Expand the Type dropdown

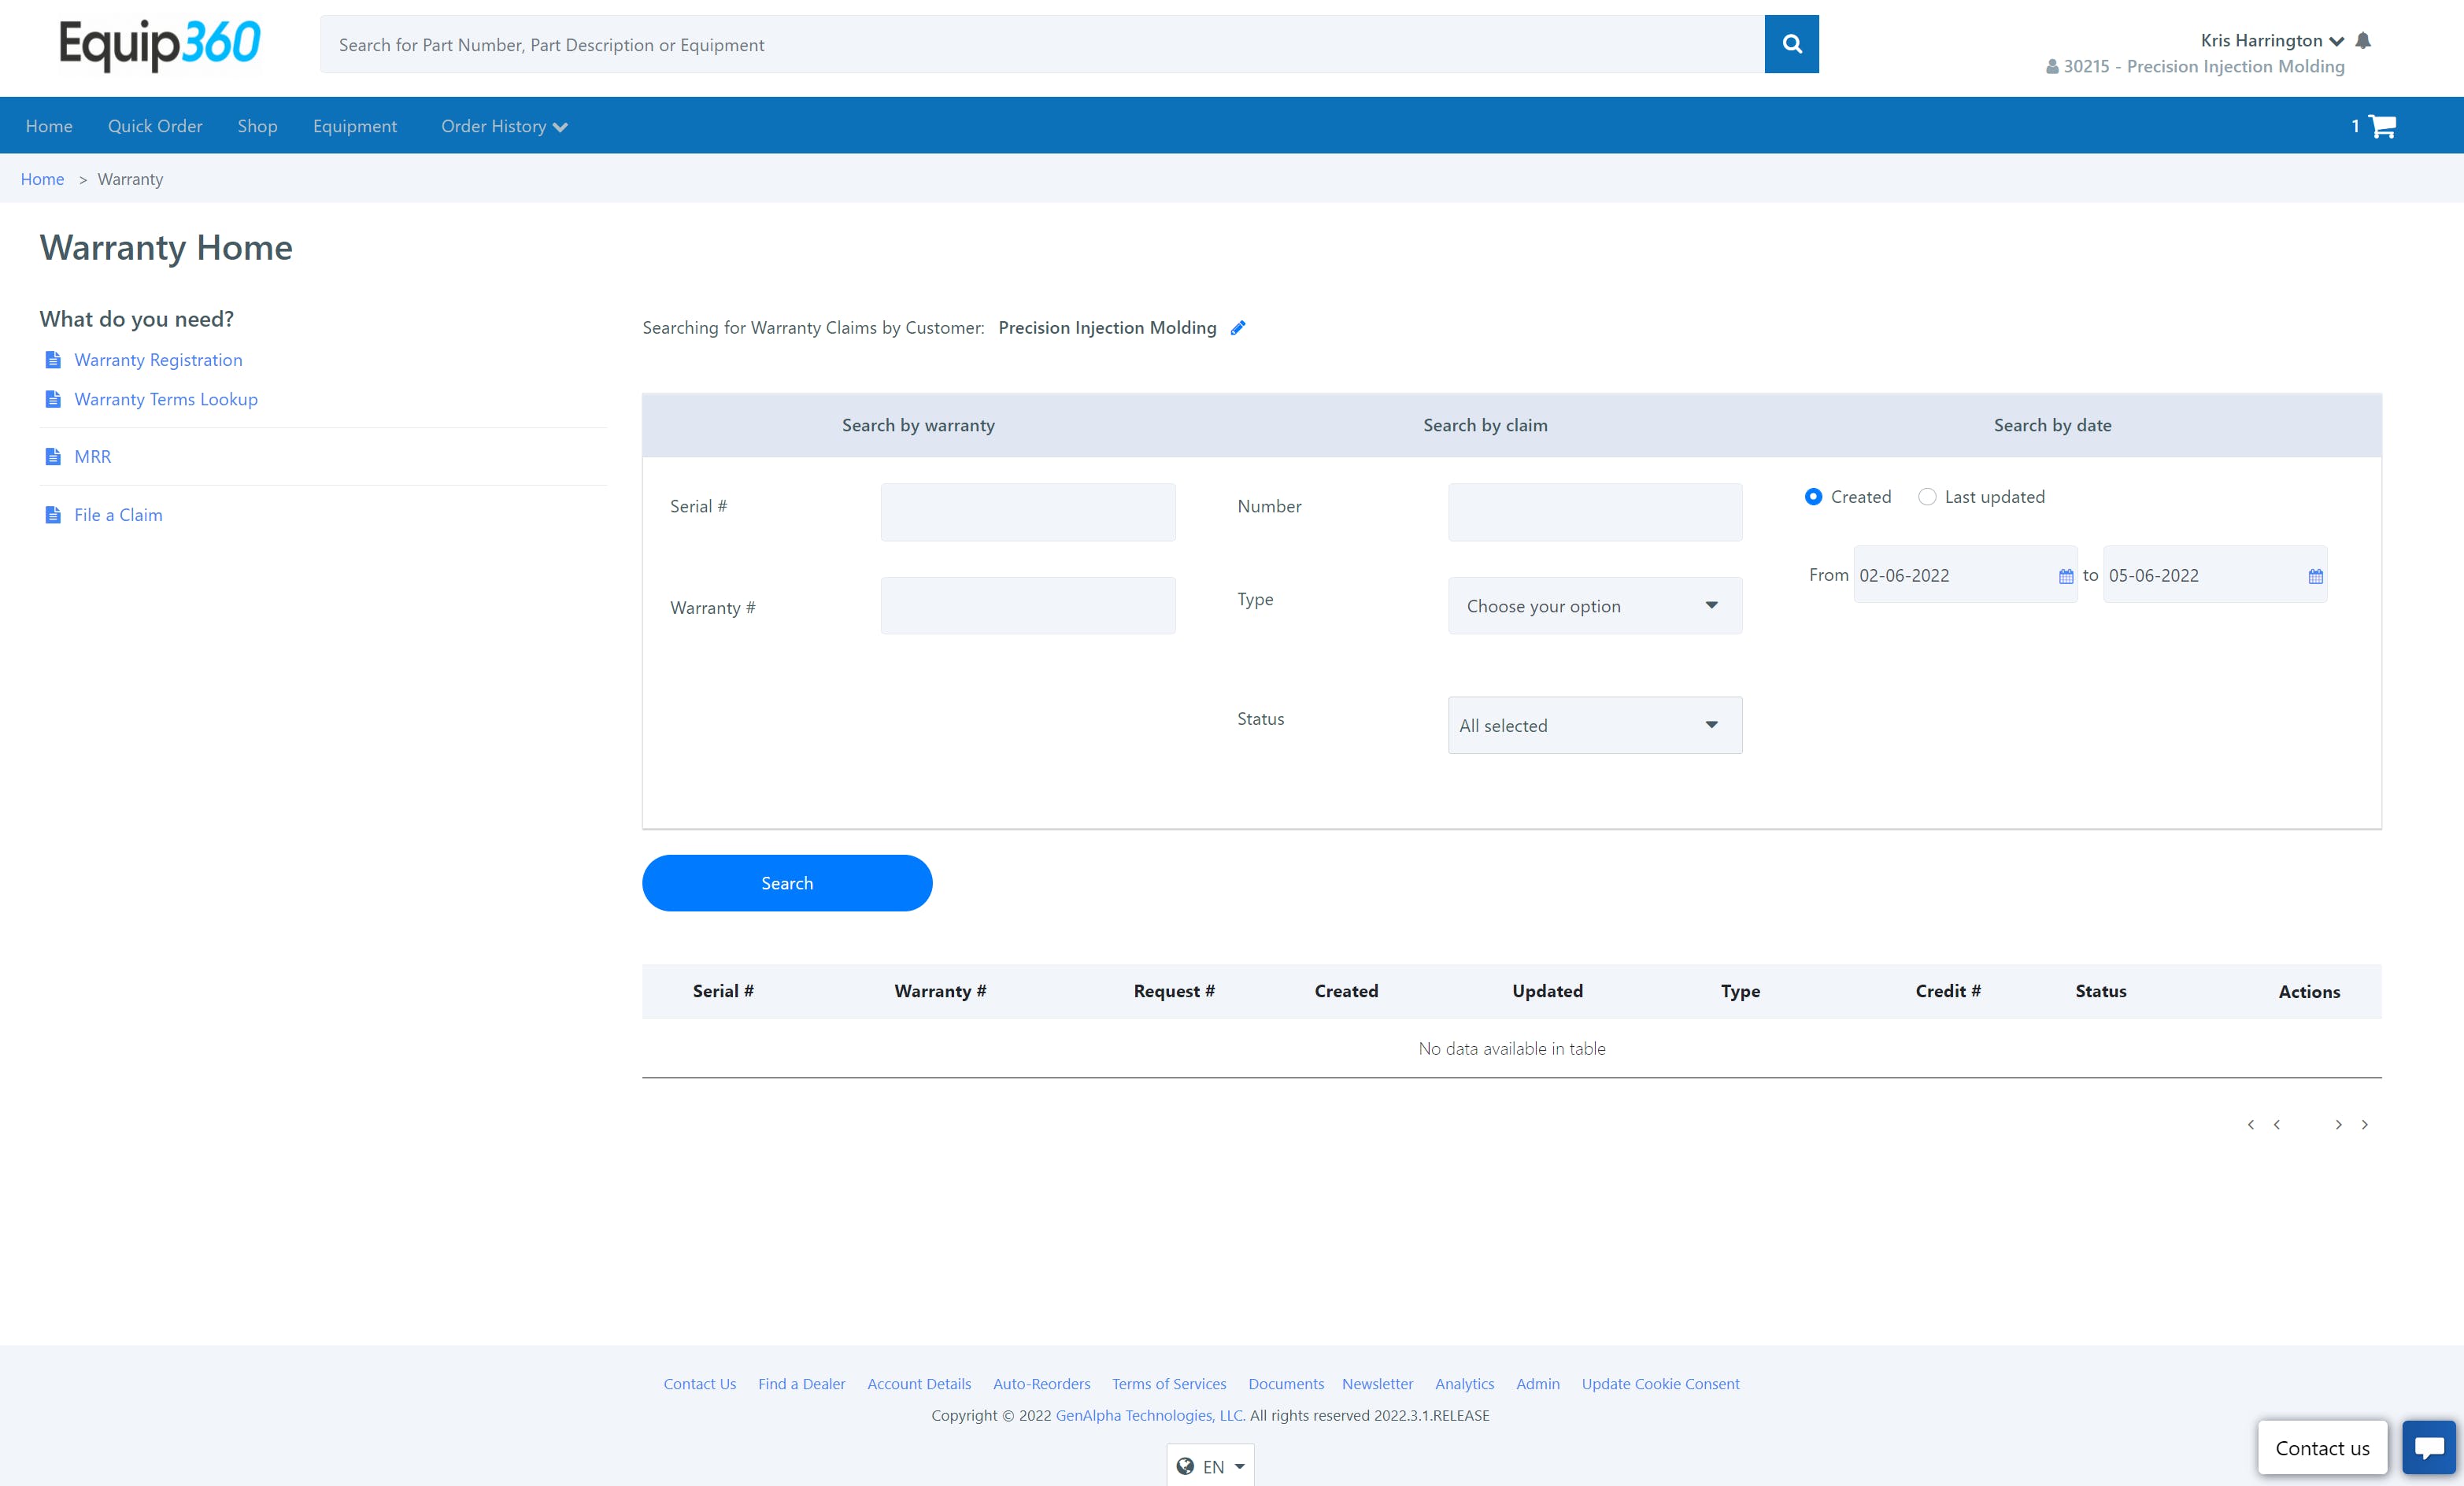pos(1594,606)
